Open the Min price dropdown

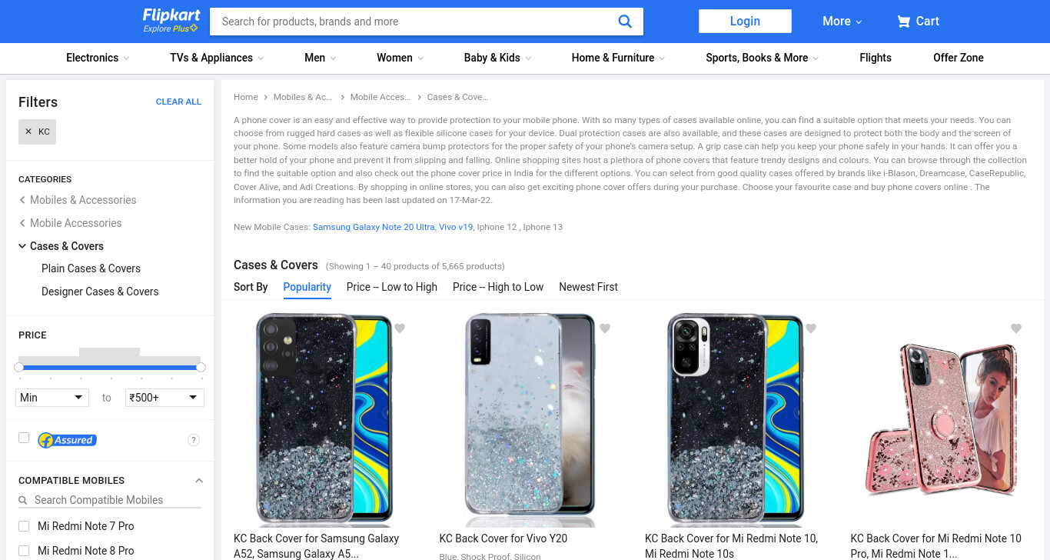[52, 398]
